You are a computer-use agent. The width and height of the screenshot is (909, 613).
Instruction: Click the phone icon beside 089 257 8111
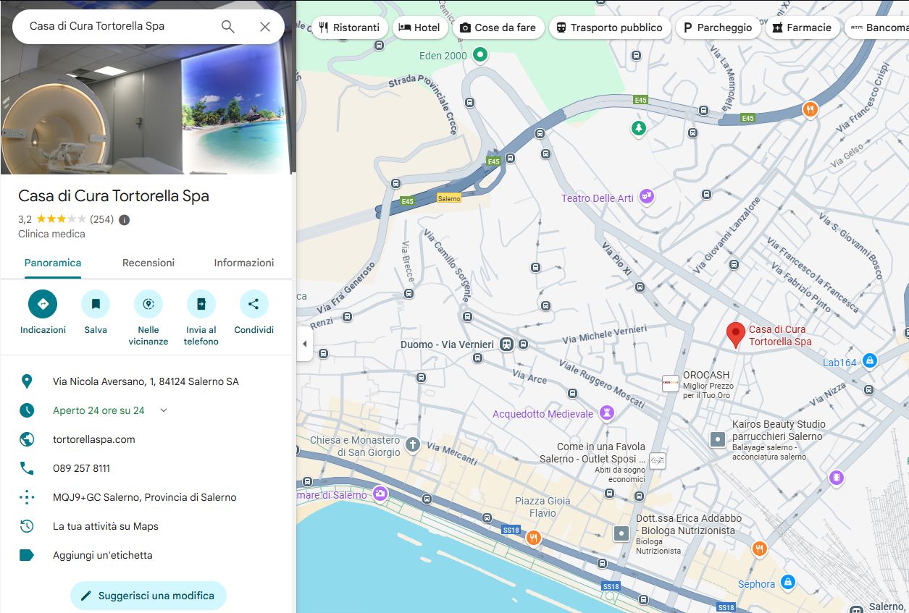(27, 468)
